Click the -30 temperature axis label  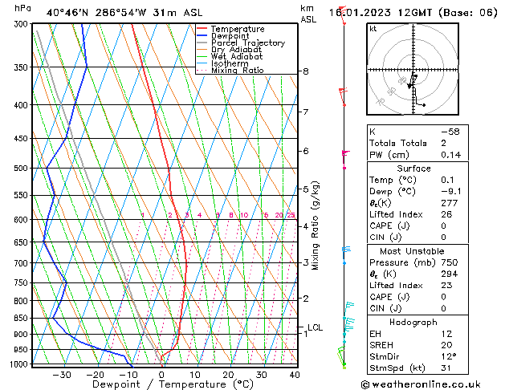pos(62,375)
